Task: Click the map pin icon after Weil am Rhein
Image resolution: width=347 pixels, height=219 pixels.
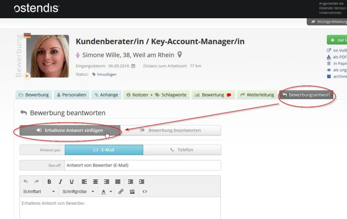Action: 180,54
